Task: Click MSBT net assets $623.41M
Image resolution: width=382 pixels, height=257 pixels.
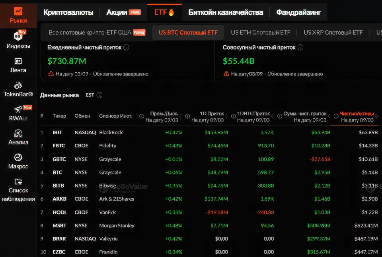Action: (366, 225)
